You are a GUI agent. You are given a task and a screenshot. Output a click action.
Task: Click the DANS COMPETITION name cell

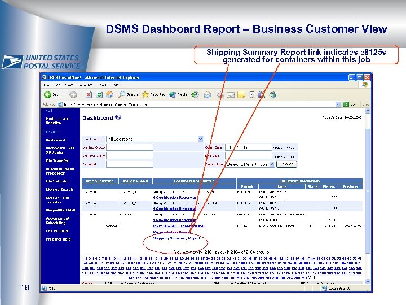coord(276,226)
